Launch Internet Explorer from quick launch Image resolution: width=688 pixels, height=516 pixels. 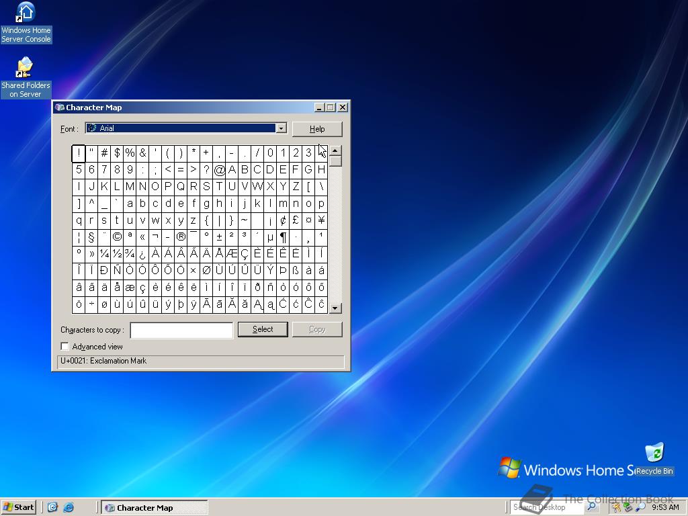(69, 507)
